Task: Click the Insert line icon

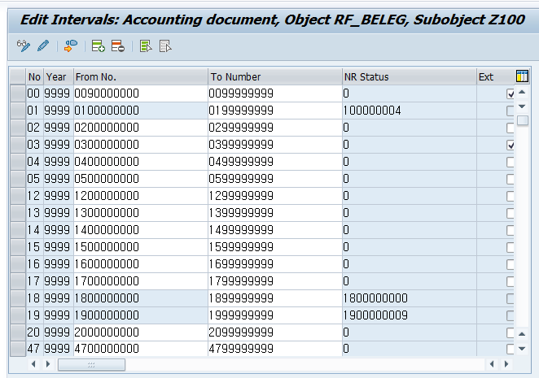Action: click(x=98, y=46)
